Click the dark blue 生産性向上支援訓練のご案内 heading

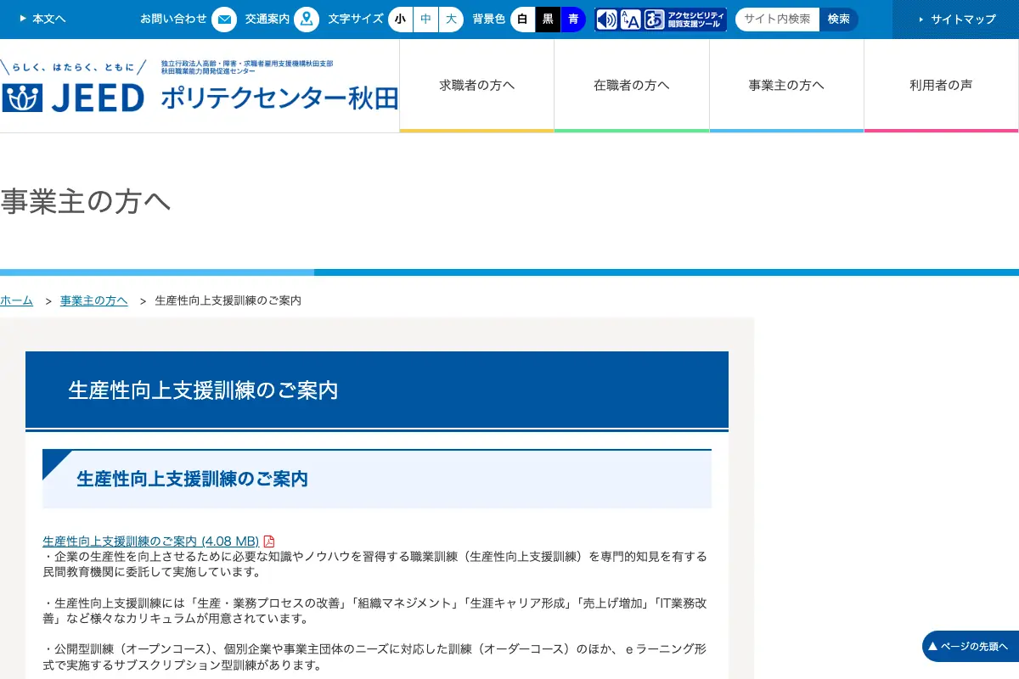(x=377, y=390)
